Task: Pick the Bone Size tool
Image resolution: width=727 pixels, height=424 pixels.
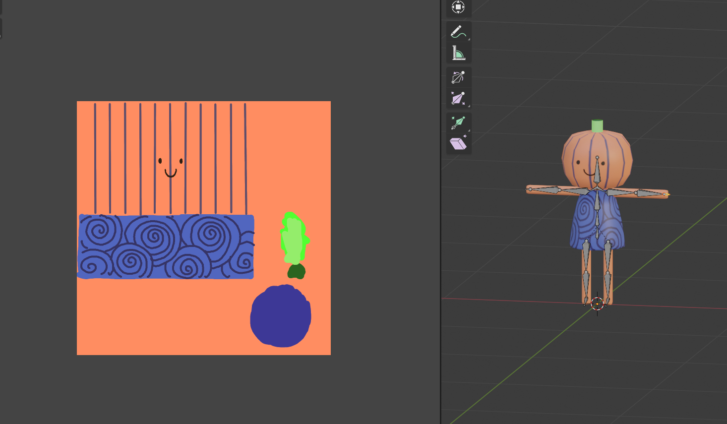Action: pyautogui.click(x=458, y=98)
